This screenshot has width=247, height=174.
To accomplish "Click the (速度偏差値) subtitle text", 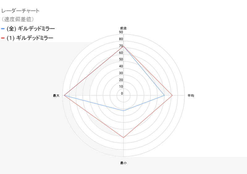I will pyautogui.click(x=18, y=19).
